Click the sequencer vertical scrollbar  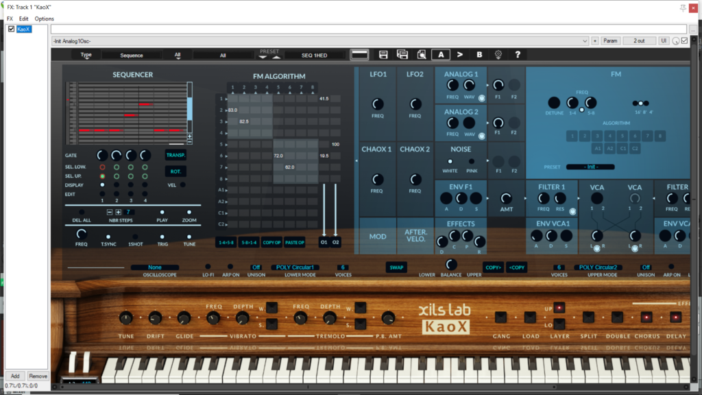(190, 108)
